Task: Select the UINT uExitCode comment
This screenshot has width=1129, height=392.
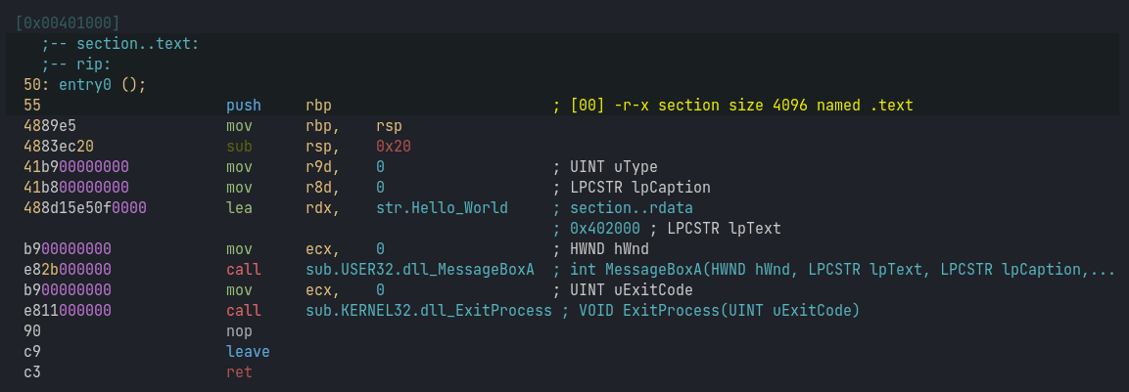Action: point(631,289)
